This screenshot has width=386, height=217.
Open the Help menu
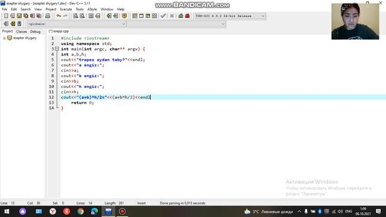(121, 10)
